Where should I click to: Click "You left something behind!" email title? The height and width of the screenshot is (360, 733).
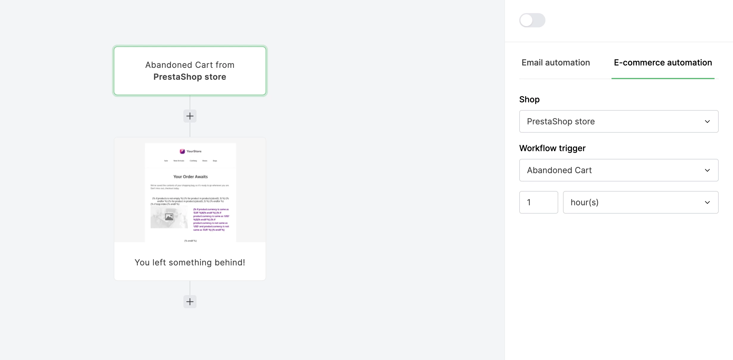point(190,262)
